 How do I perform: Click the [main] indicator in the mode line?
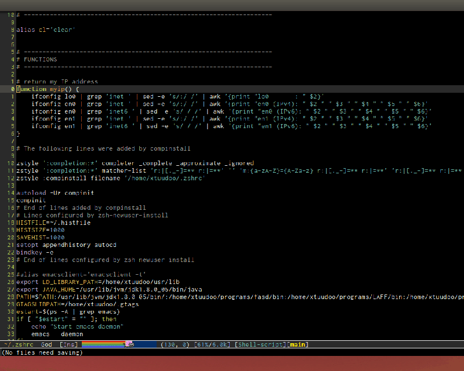(297, 344)
